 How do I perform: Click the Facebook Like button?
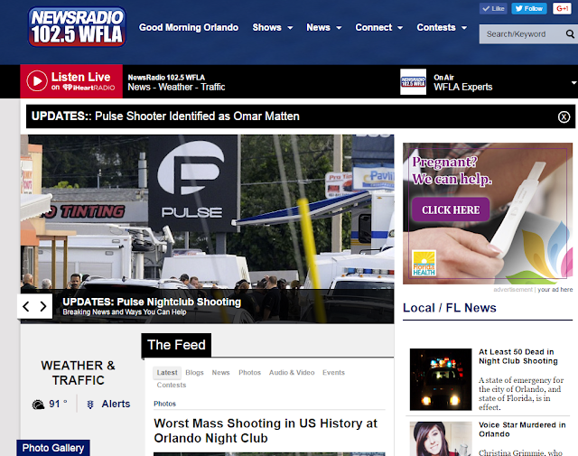[x=493, y=8]
